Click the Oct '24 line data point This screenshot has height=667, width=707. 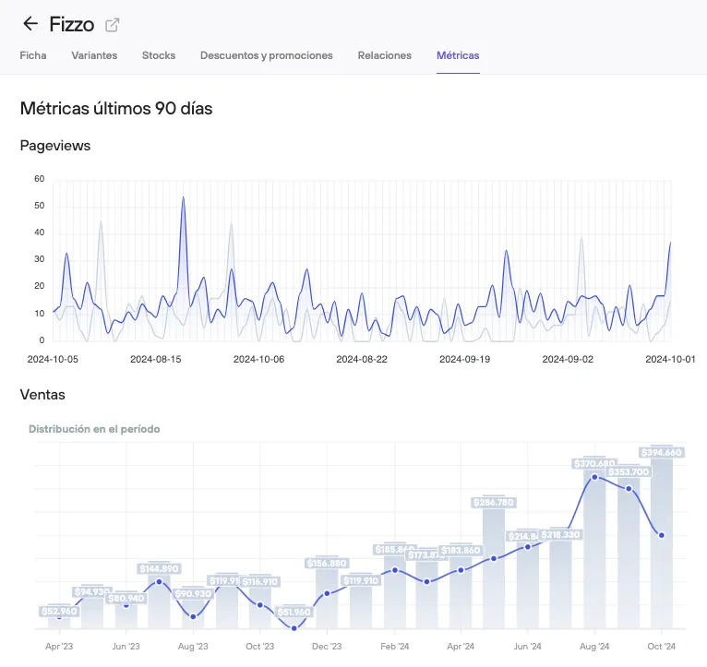point(662,535)
